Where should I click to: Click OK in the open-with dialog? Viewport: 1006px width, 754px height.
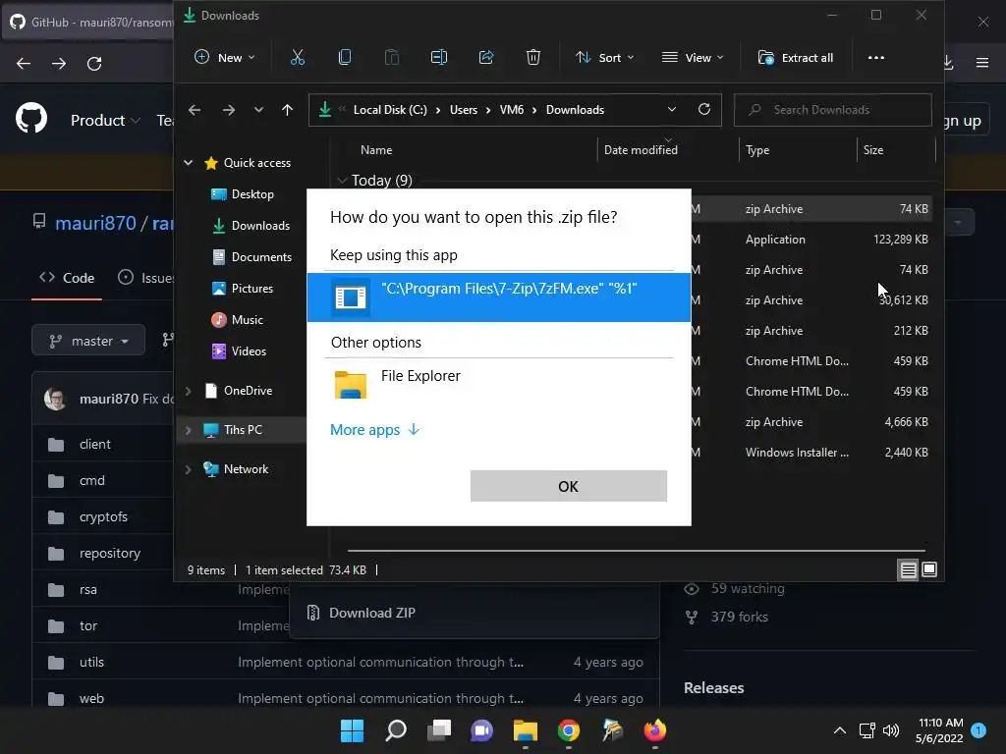click(569, 486)
